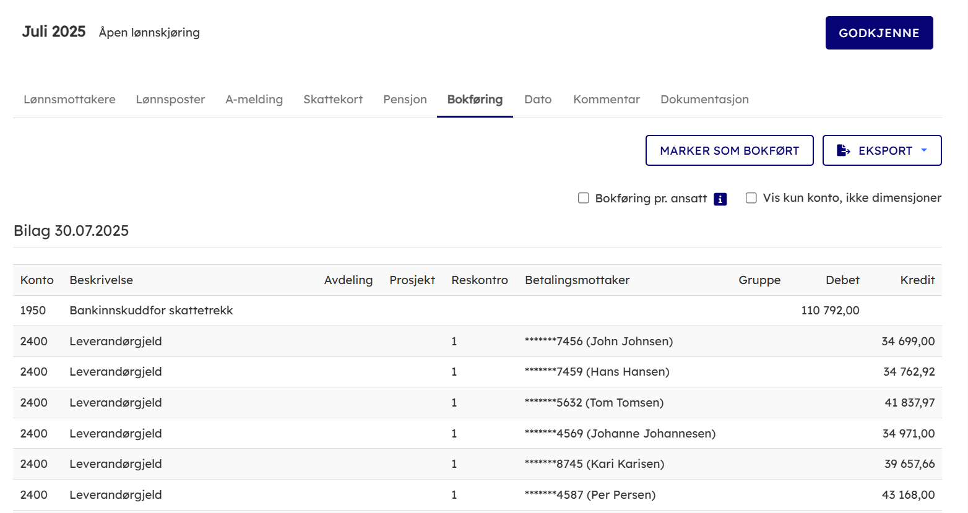Check Vis kun konto, ikke dimensjoner
Viewport: 968px width, 513px height.
tap(751, 198)
